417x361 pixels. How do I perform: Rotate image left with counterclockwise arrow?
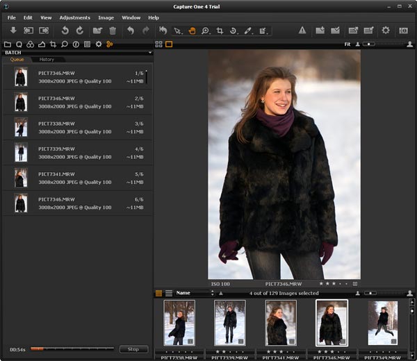coord(65,31)
